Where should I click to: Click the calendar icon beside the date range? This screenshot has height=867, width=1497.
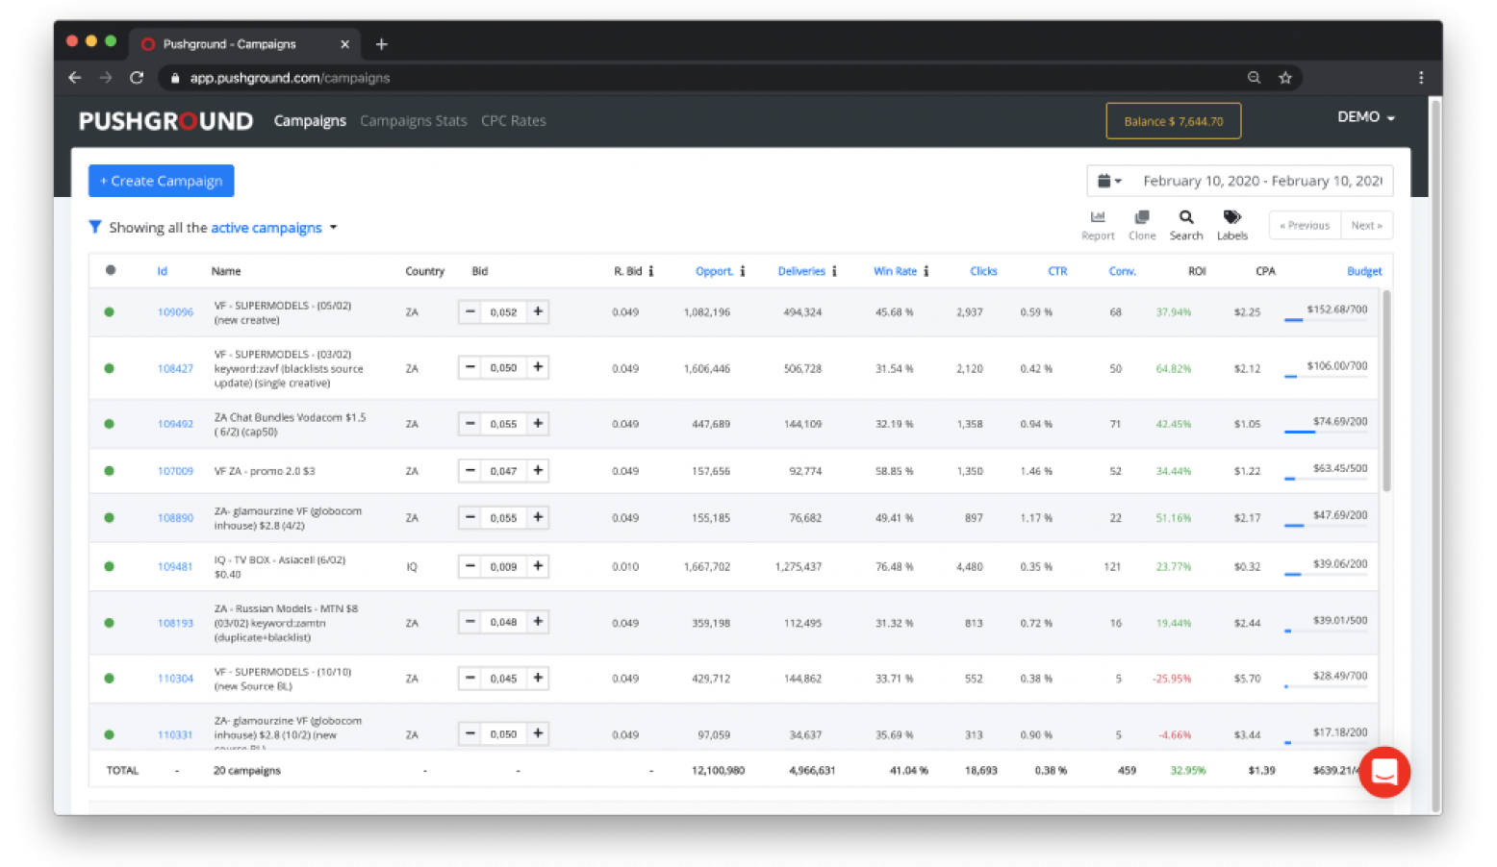pos(1104,180)
